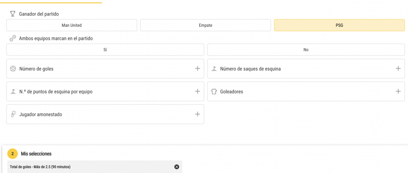
Task: Open puntos de esquina por equipo plus sign
Action: click(x=197, y=91)
